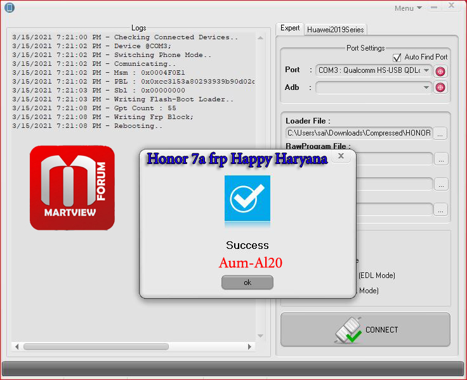Click the CONNECT button
Screen dimensions: 467x380
click(x=365, y=329)
